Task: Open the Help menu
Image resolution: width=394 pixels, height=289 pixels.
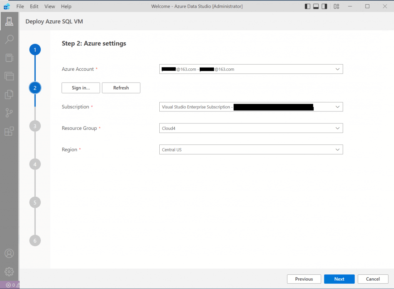Action: click(x=66, y=6)
